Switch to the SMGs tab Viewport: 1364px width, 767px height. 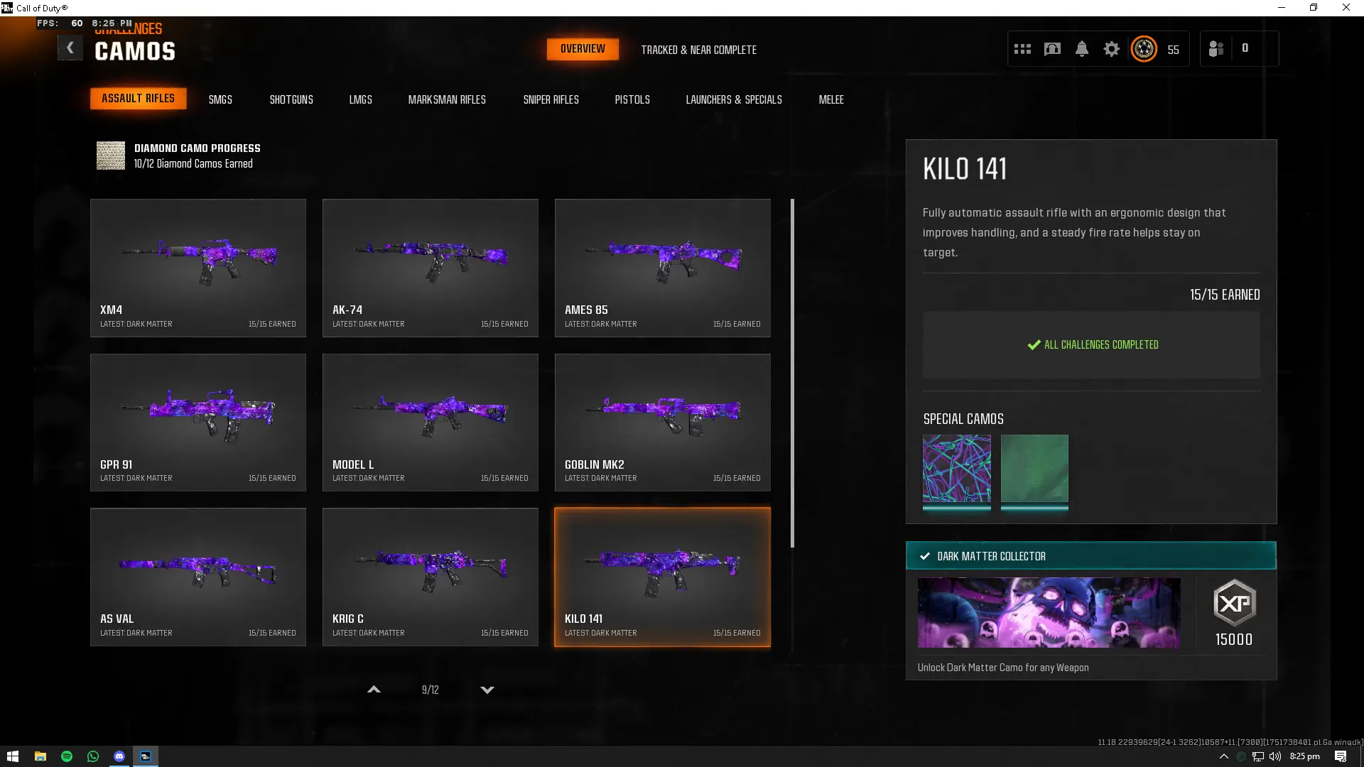coord(220,99)
